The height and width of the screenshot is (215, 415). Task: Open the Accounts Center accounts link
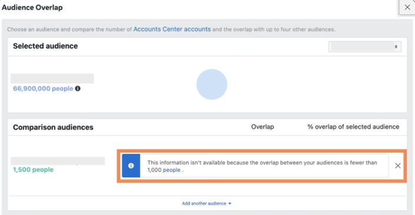tap(172, 29)
